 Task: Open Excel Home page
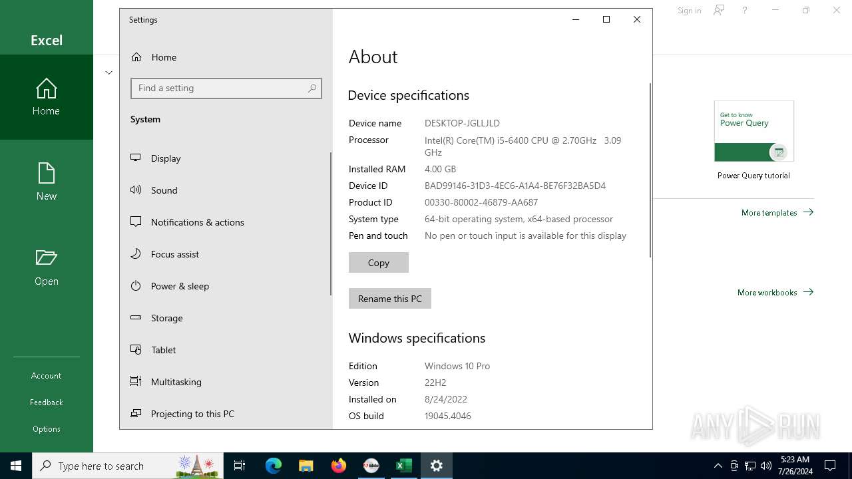click(47, 97)
